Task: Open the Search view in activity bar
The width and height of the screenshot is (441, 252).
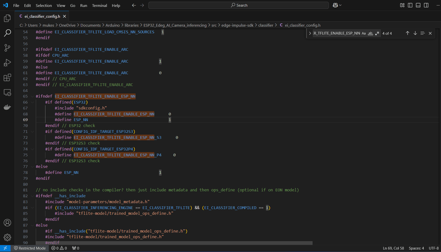Action: tap(7, 33)
